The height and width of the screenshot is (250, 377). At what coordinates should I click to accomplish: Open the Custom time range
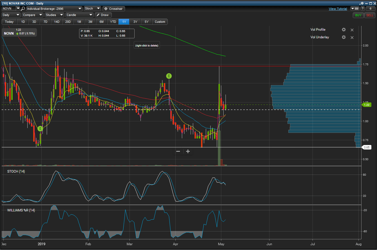coord(160,22)
